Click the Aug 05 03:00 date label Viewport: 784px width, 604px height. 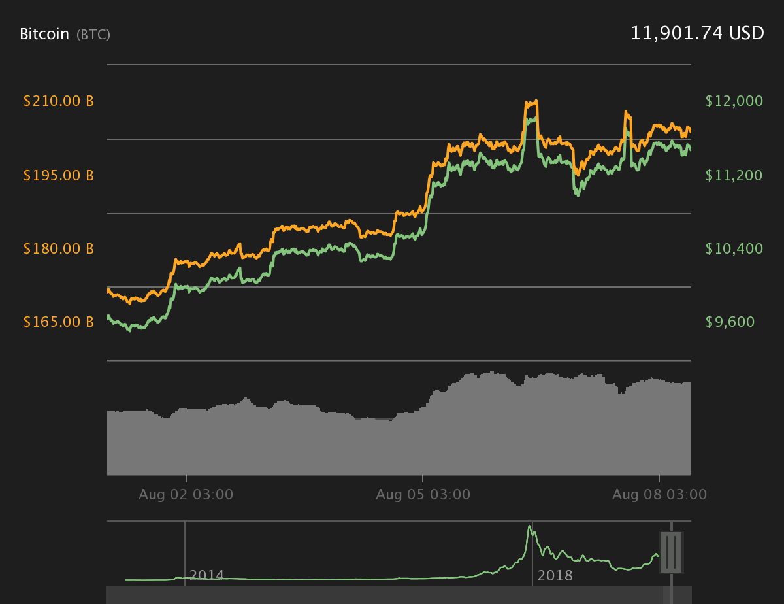click(423, 495)
